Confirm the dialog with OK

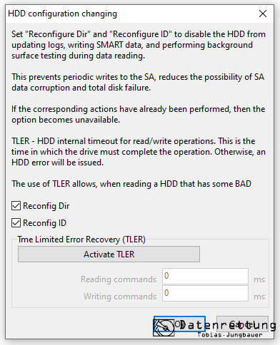click(x=179, y=324)
